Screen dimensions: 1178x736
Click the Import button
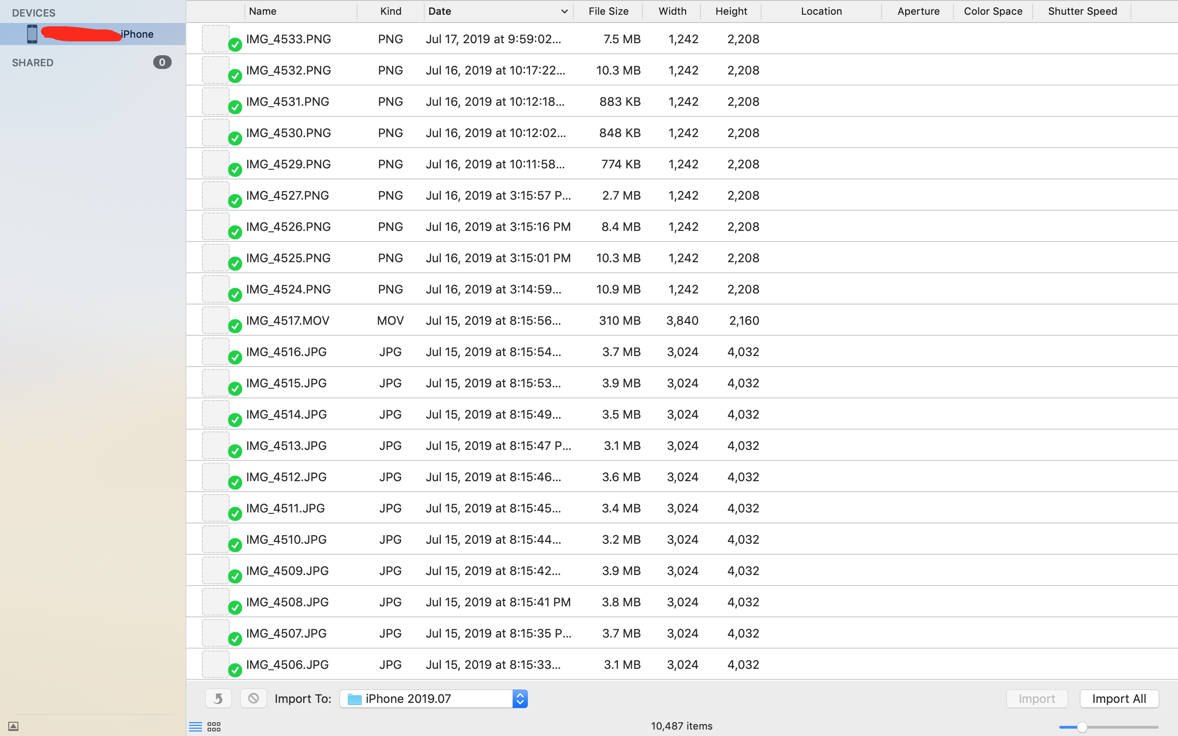coord(1036,699)
